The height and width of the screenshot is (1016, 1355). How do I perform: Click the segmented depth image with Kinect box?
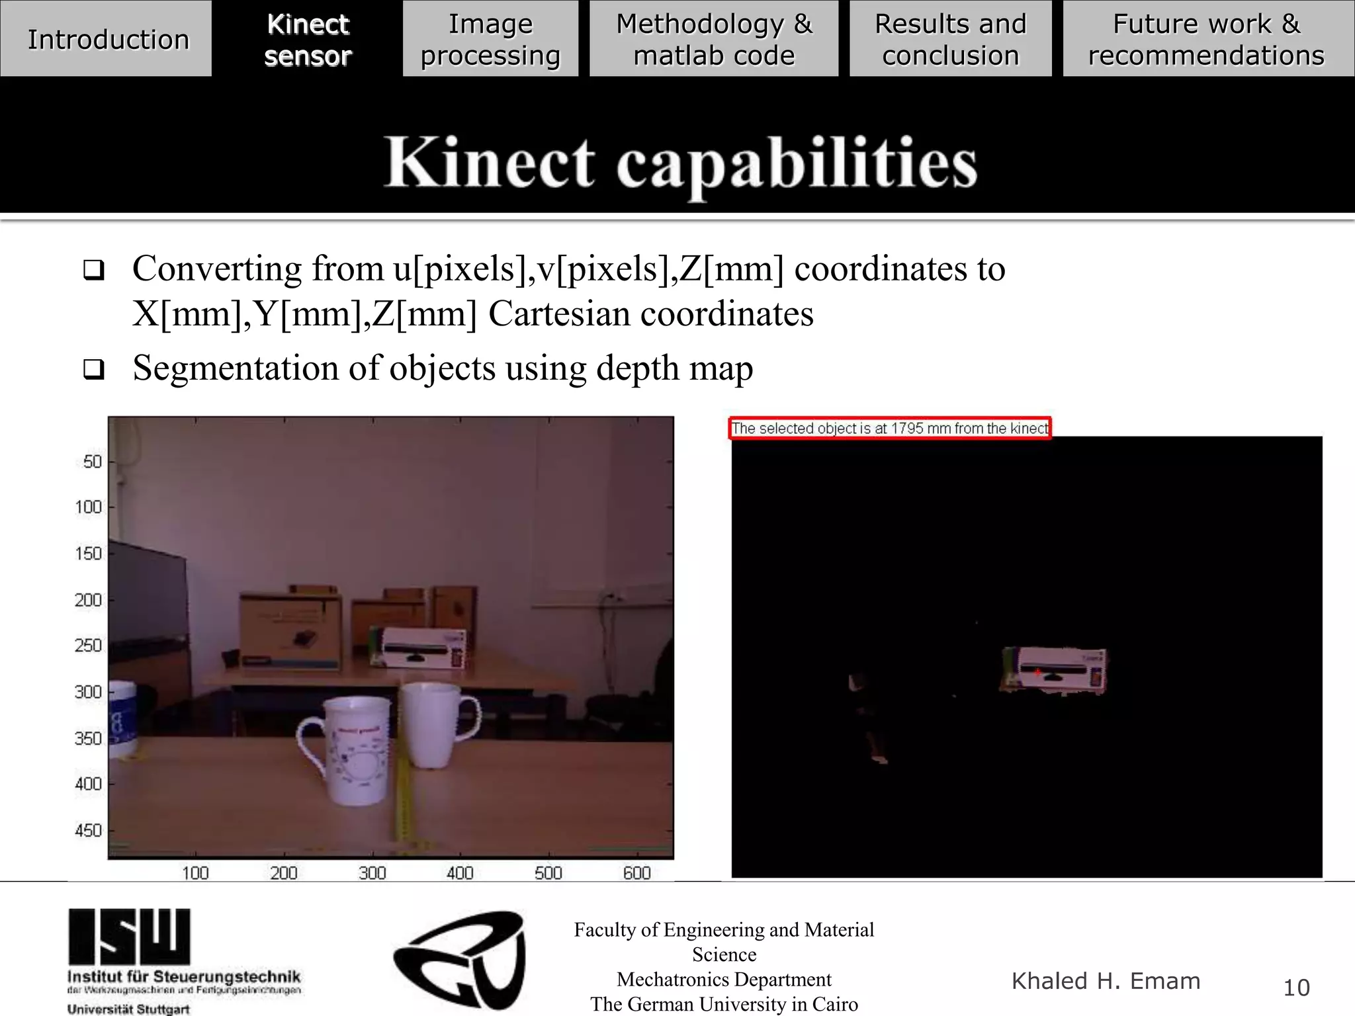pos(1027,657)
